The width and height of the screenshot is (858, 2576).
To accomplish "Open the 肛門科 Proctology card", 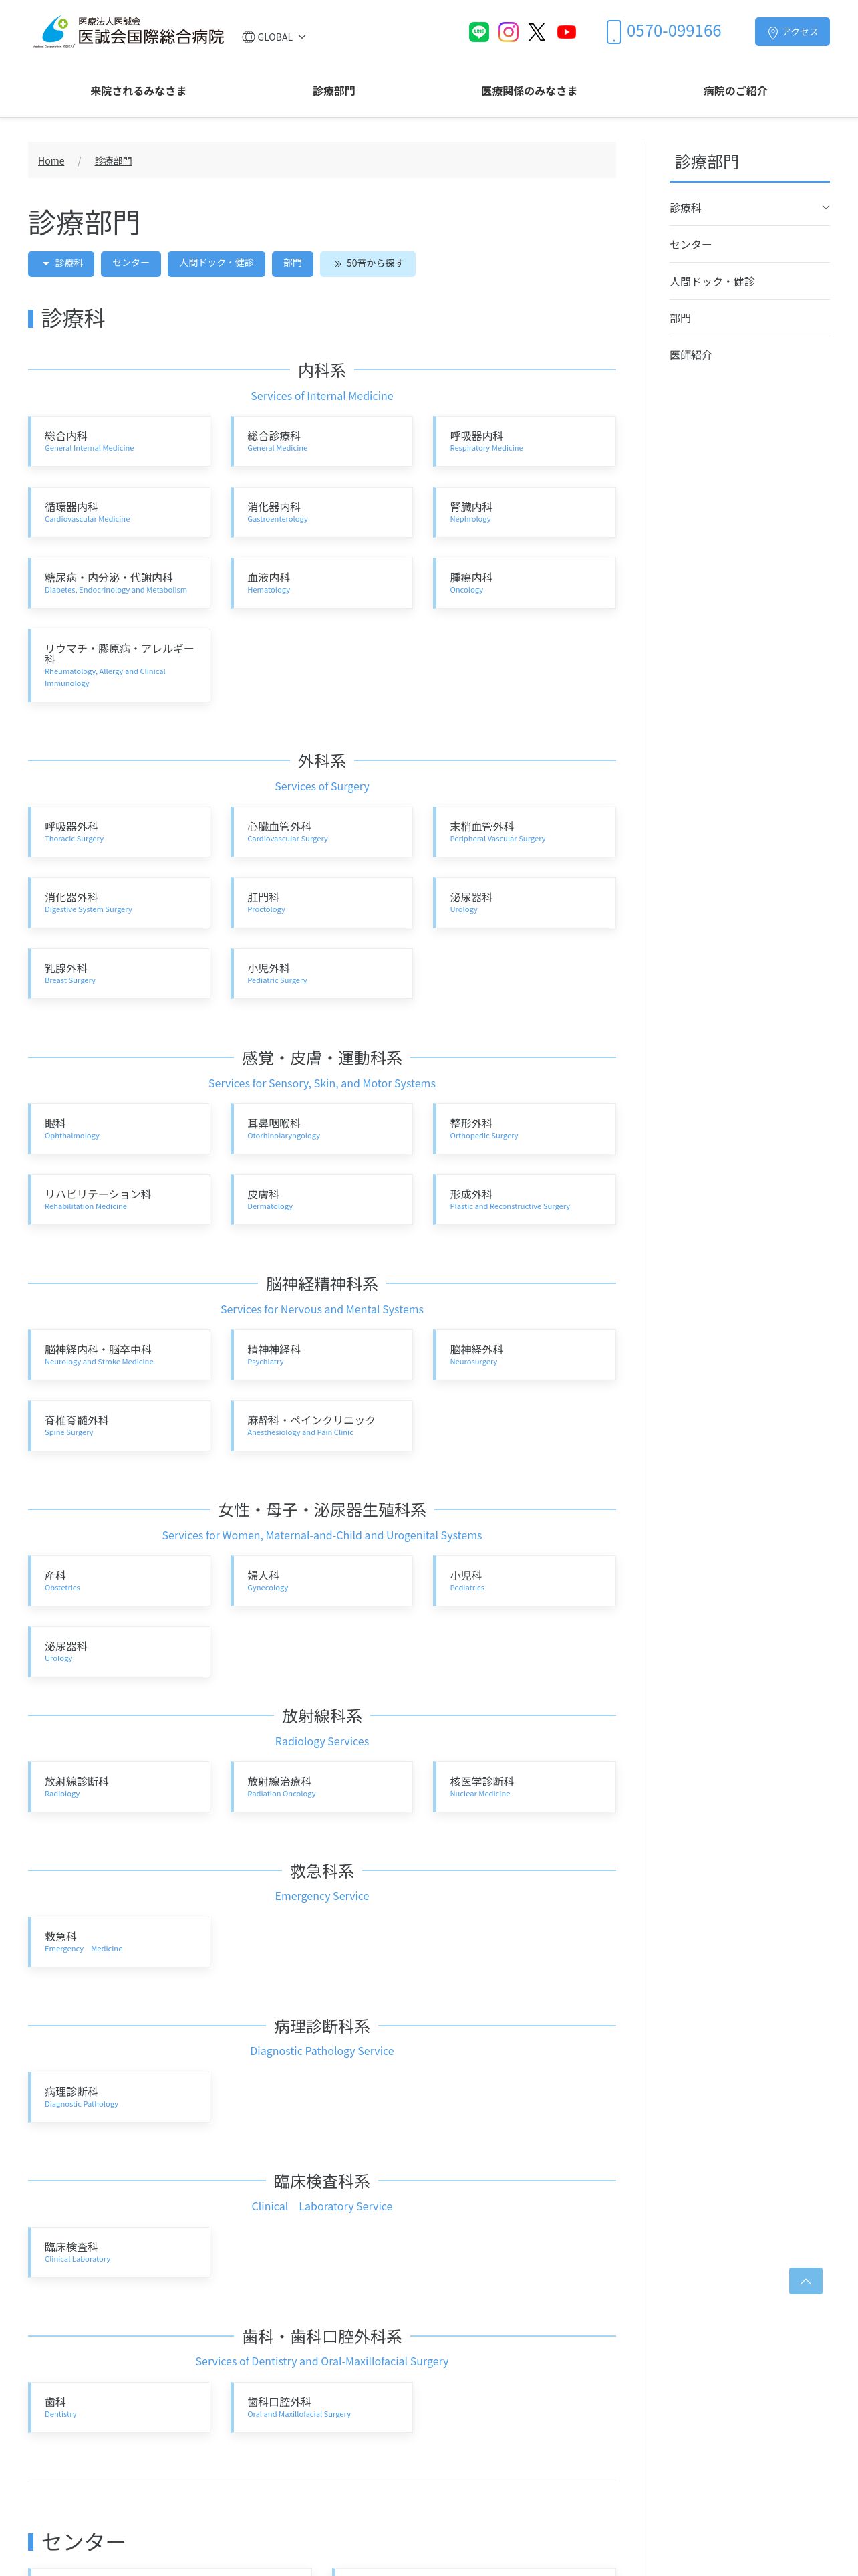I will click(321, 903).
